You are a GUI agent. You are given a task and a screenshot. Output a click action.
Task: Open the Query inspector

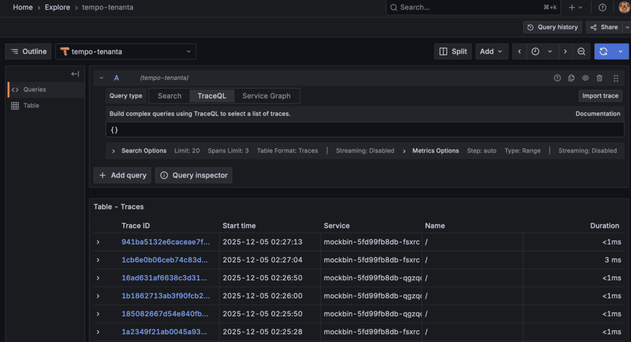(x=193, y=175)
